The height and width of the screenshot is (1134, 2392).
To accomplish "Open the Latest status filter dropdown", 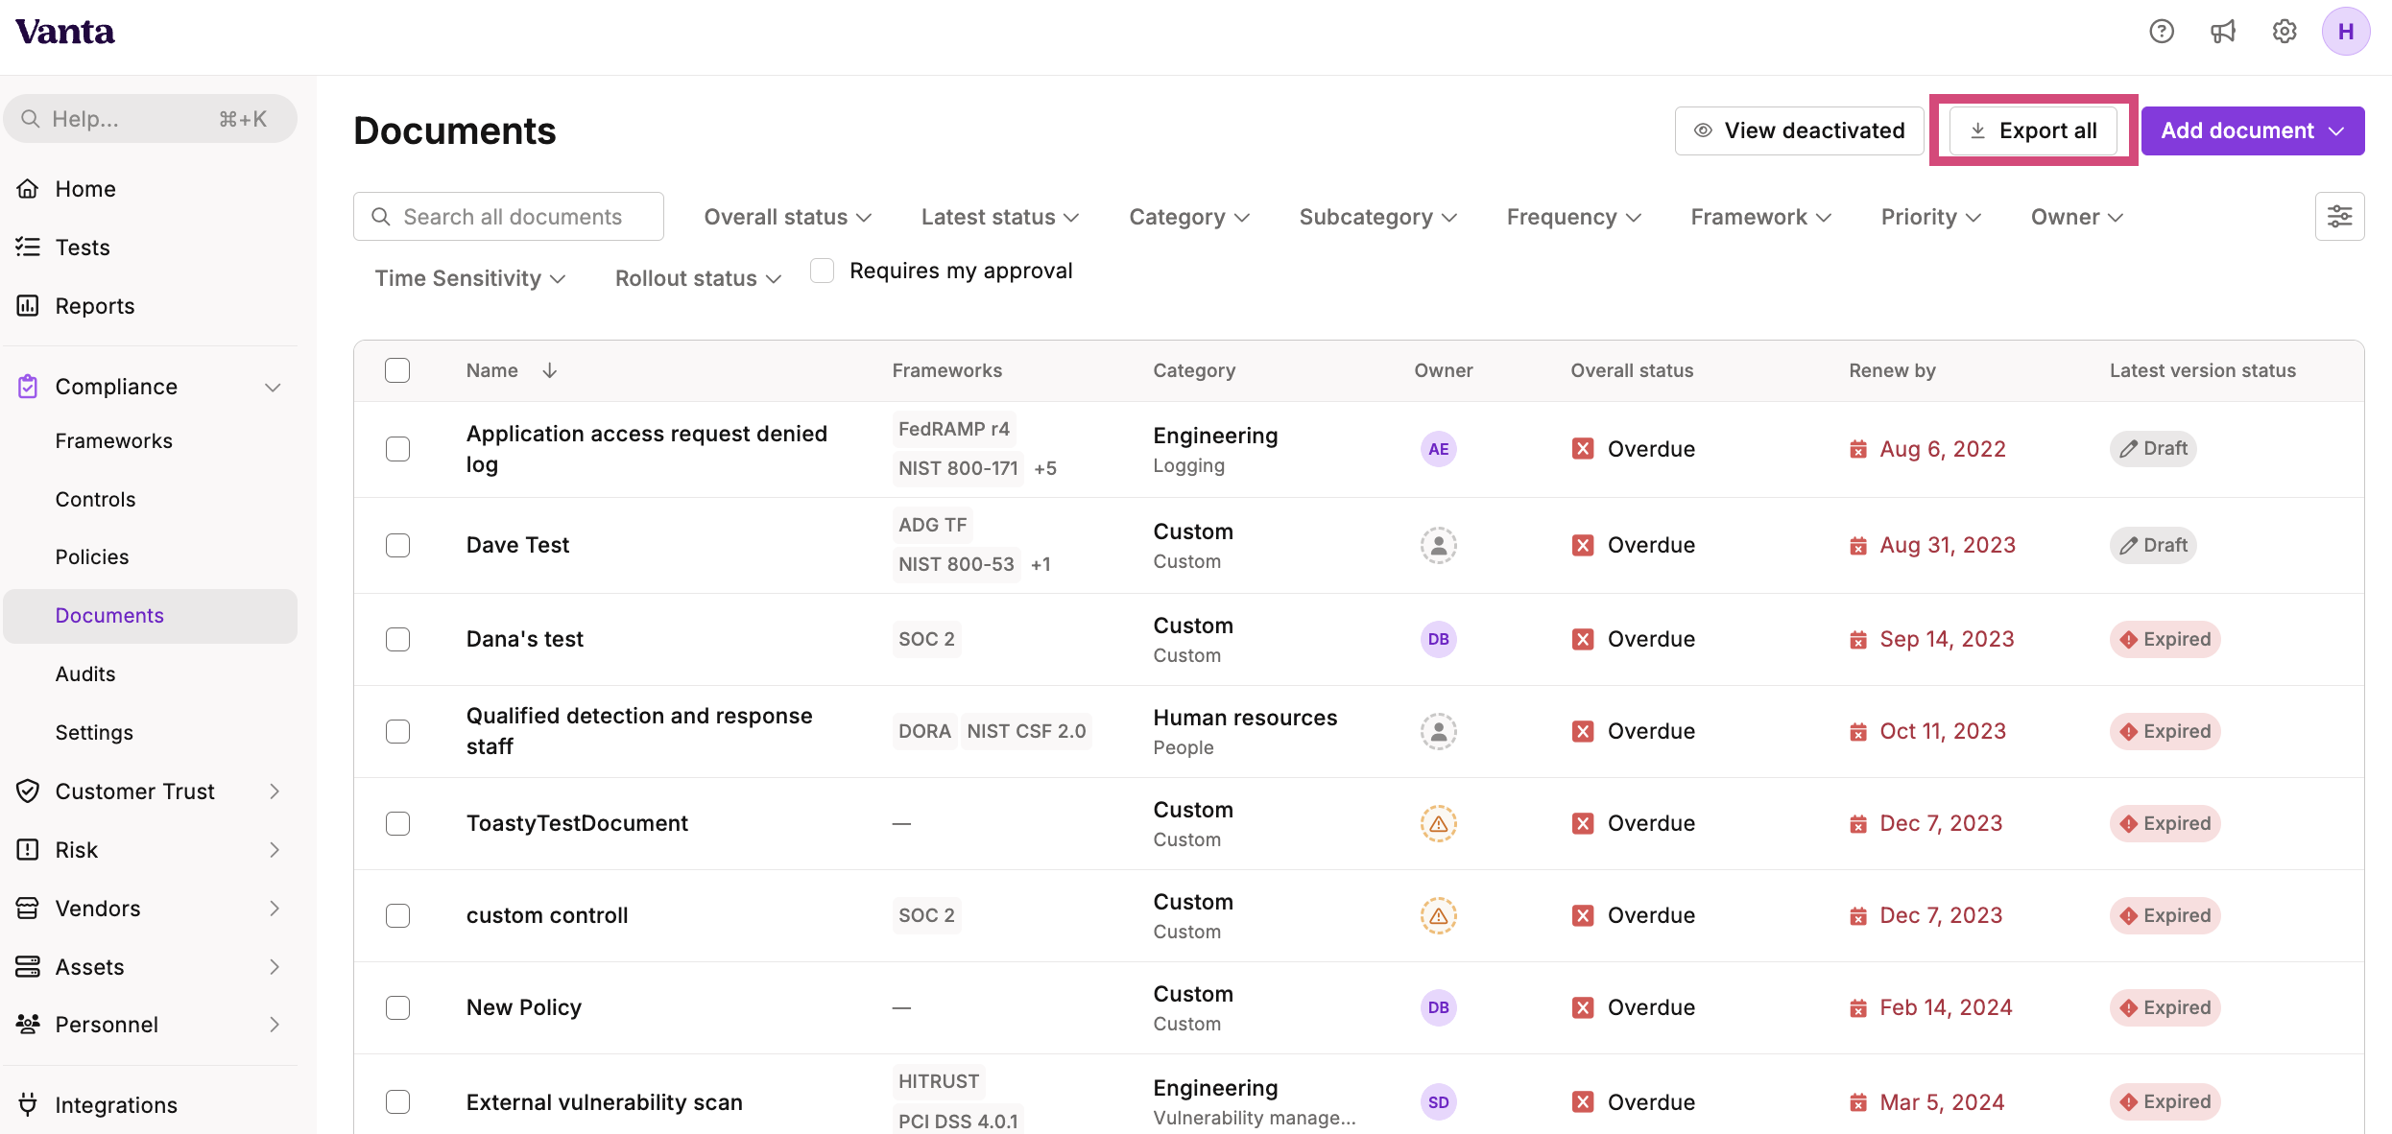I will (x=1000, y=217).
